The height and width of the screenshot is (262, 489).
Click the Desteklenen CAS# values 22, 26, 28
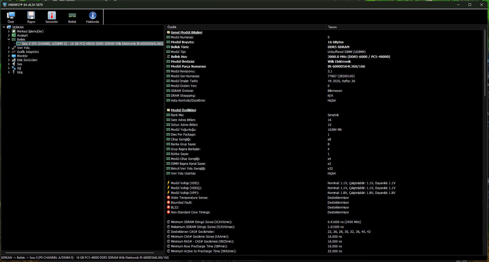click(349, 232)
